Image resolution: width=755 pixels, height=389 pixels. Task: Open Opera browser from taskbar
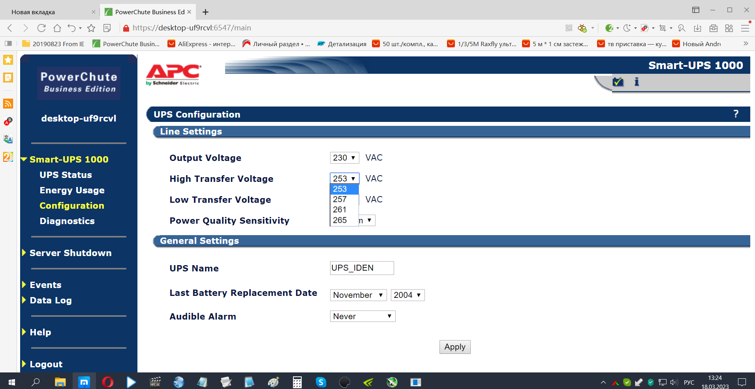point(107,382)
